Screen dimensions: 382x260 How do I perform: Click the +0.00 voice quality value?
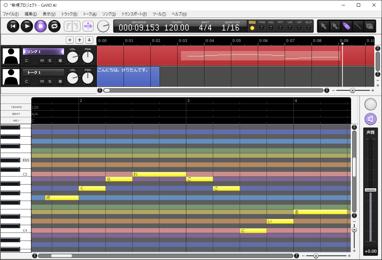pos(370,251)
